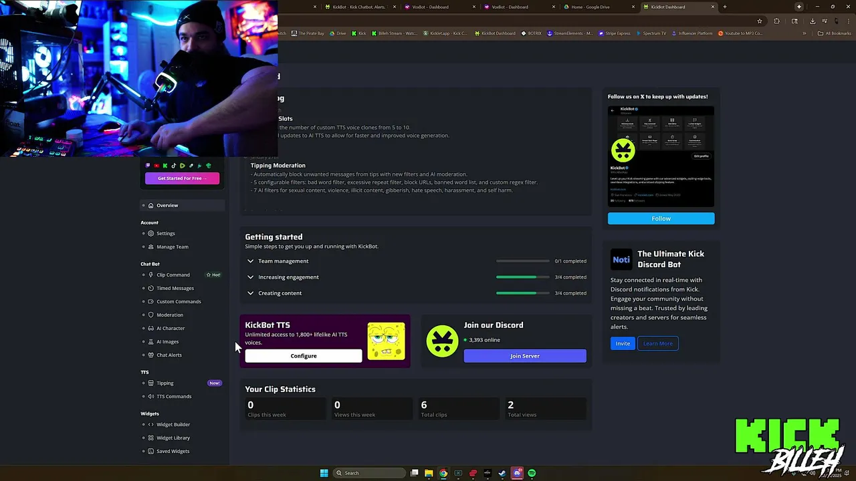Click the Creating content progress bar
This screenshot has height=481, width=856.
coord(523,293)
